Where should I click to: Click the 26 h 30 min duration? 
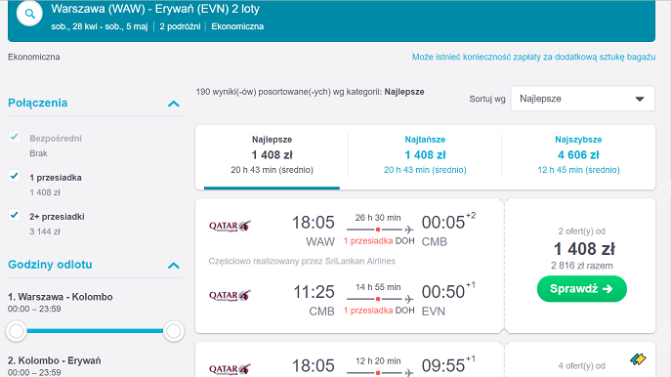click(x=378, y=218)
